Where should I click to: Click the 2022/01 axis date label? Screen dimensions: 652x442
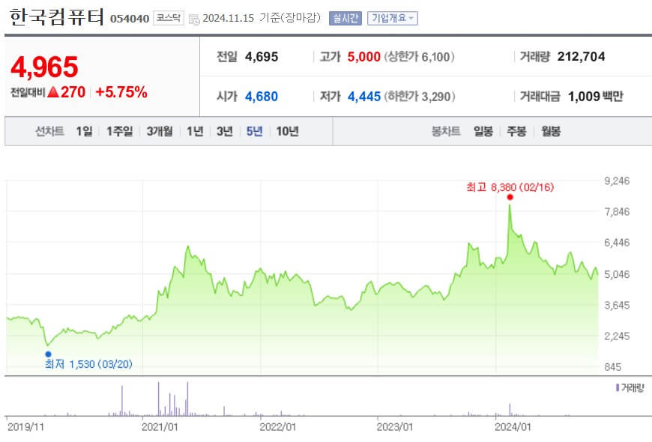click(x=278, y=427)
